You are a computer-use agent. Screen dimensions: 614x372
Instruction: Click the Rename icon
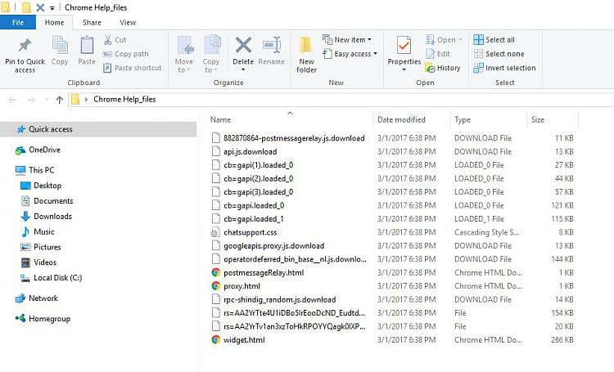[272, 45]
